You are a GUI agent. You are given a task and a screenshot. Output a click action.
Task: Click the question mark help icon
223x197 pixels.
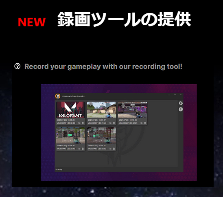click(17, 66)
